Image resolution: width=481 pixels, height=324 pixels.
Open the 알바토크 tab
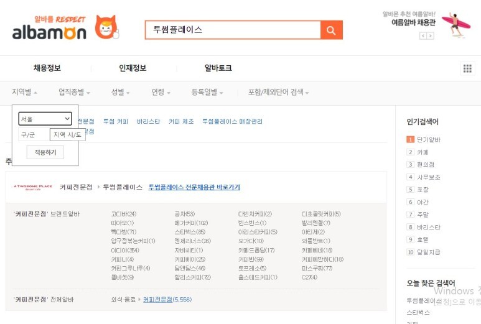pyautogui.click(x=218, y=68)
